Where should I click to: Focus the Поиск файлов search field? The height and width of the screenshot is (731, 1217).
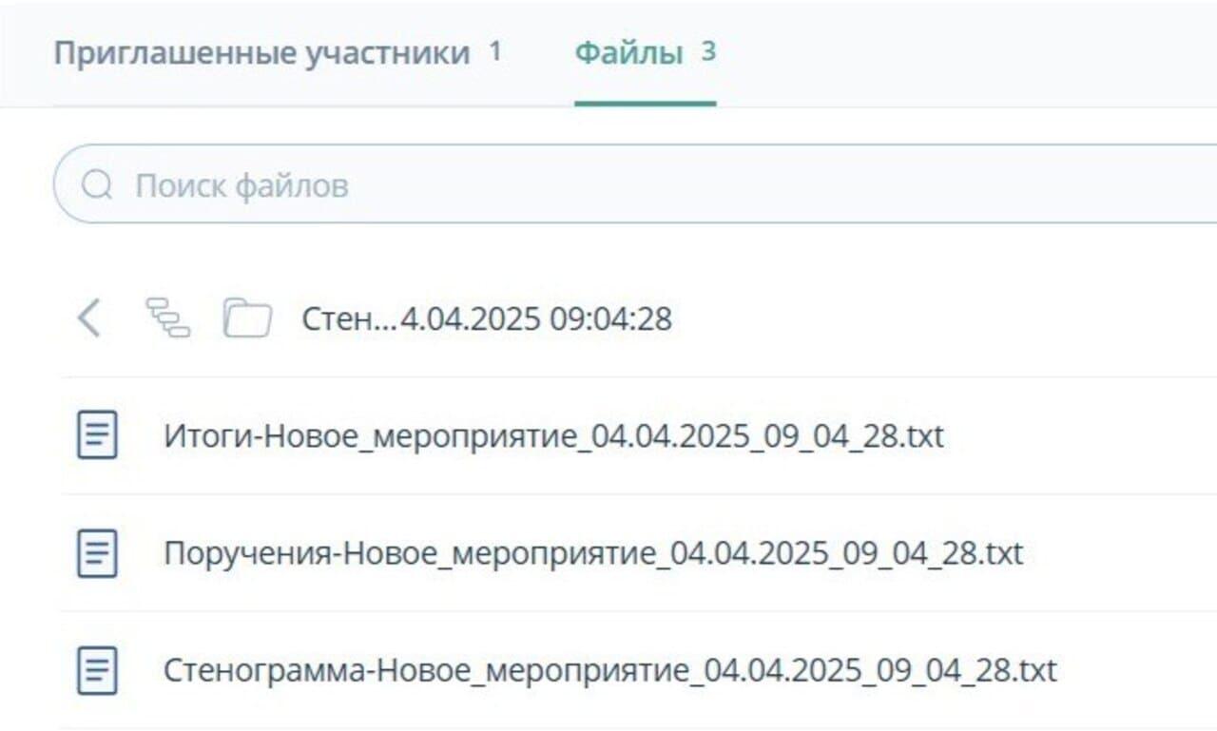point(666,184)
